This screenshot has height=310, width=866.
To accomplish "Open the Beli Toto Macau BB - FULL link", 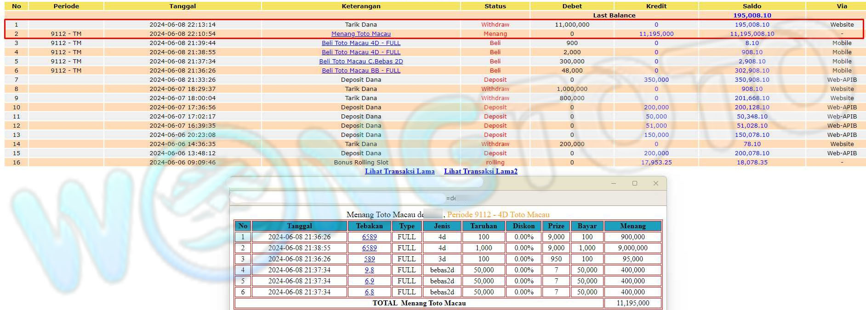I will [361, 70].
